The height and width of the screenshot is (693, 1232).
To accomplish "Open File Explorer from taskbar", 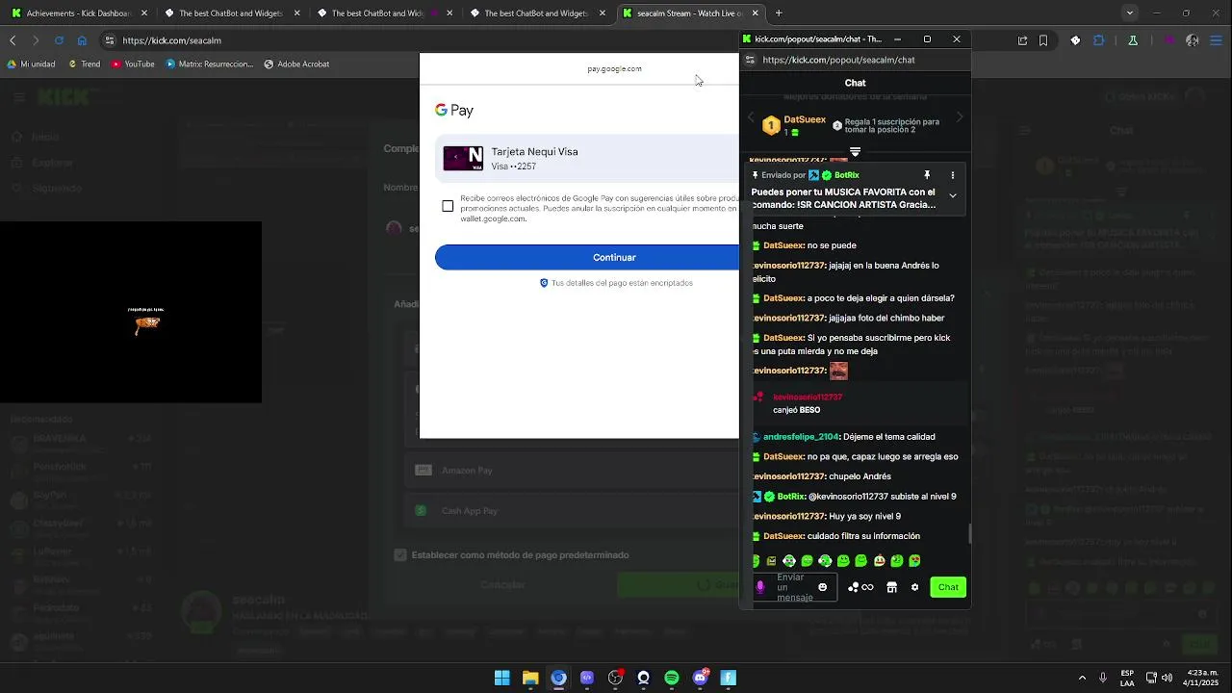I will (x=530, y=678).
